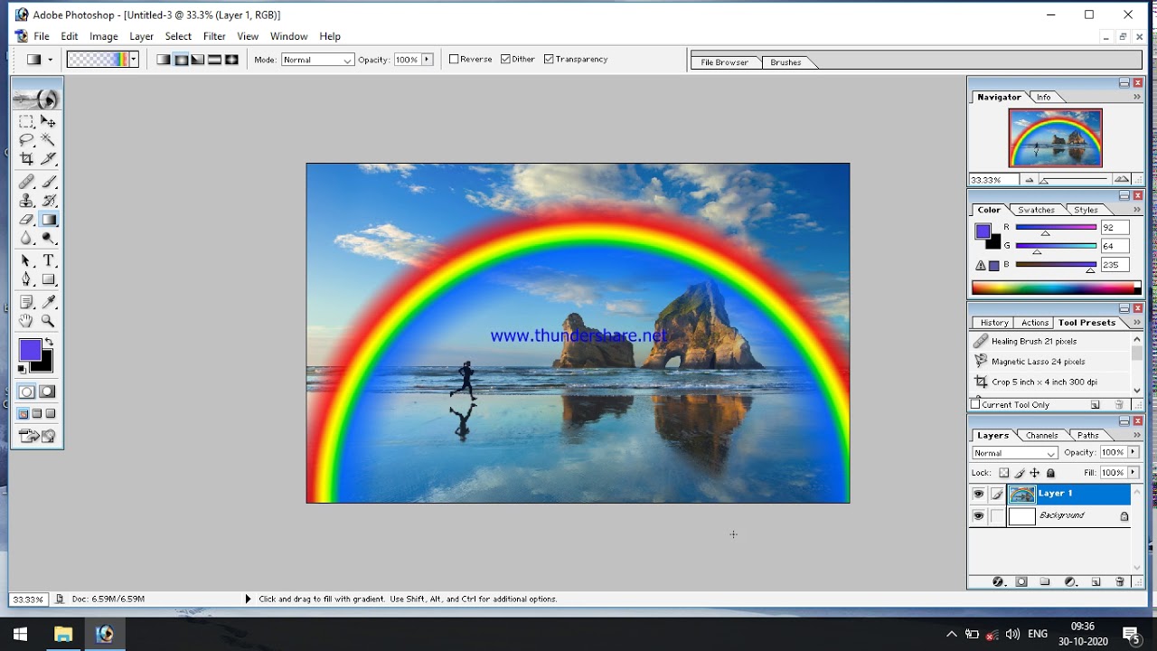Screen dimensions: 1157x651
Task: Select the Path Selection tool
Action: [26, 261]
